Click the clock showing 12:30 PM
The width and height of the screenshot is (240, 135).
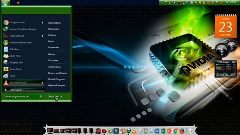pos(231,2)
